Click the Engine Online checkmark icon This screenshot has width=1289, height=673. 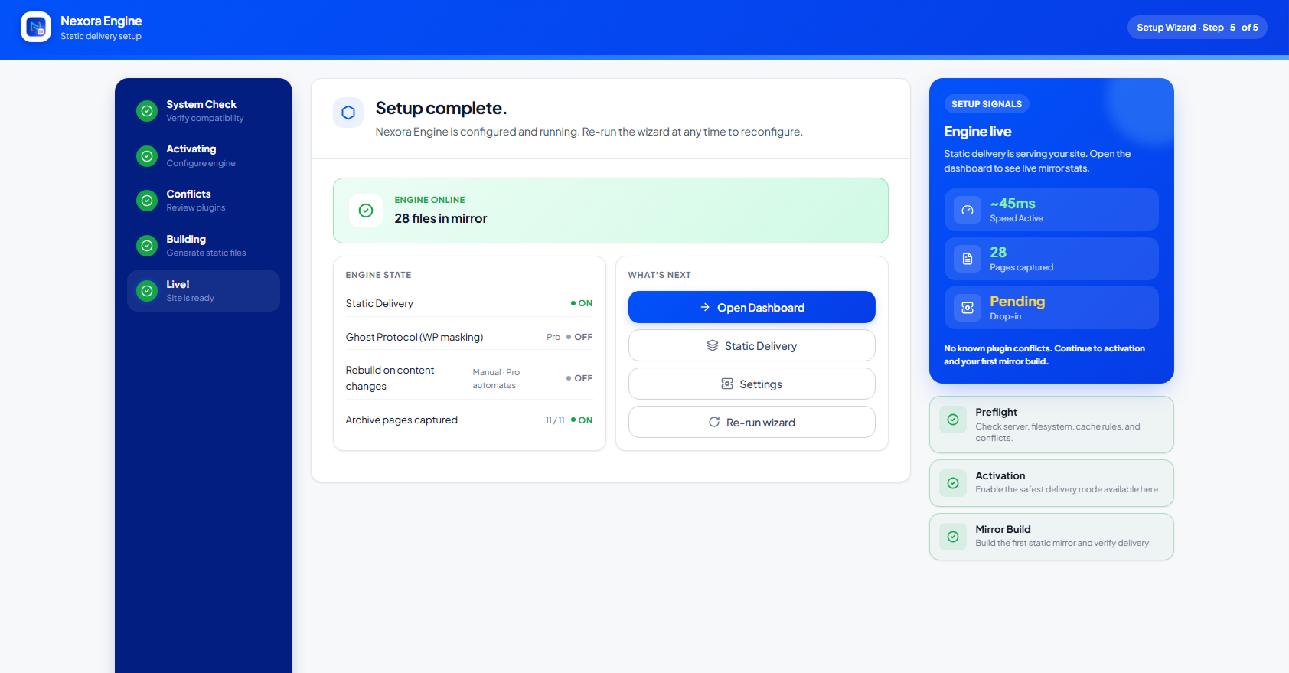[x=366, y=211]
